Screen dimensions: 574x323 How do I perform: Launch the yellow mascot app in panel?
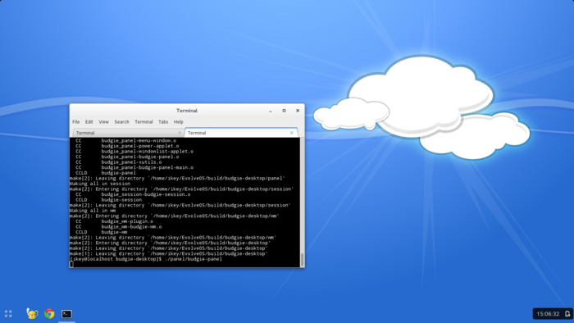point(32,313)
